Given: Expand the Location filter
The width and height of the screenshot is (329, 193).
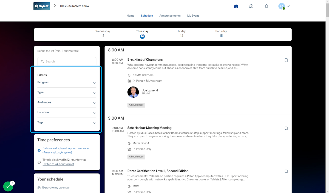Looking at the screenshot, I should point(67,112).
